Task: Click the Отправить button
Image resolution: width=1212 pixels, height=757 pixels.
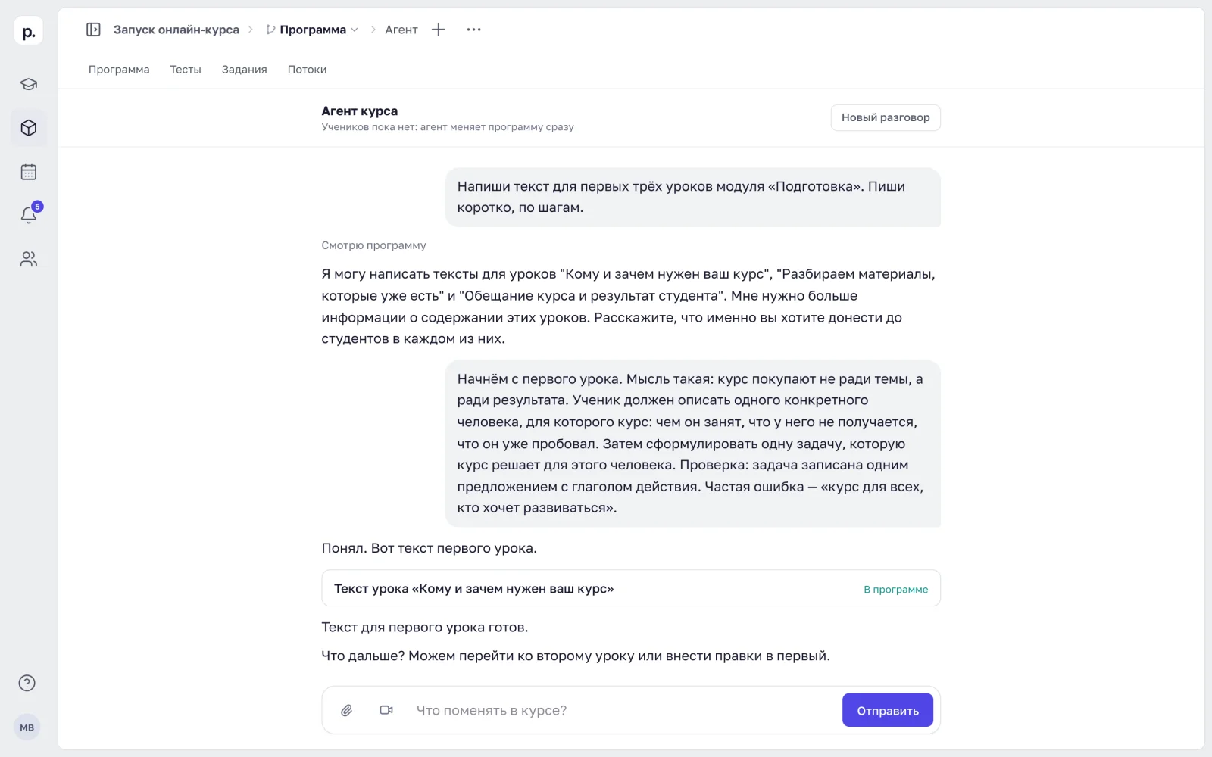Action: (888, 711)
